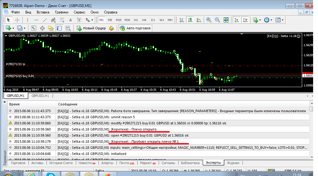Screen dimensions: 318x176
Task: Choose the horizontal line drawing tool
Action: 36,20
